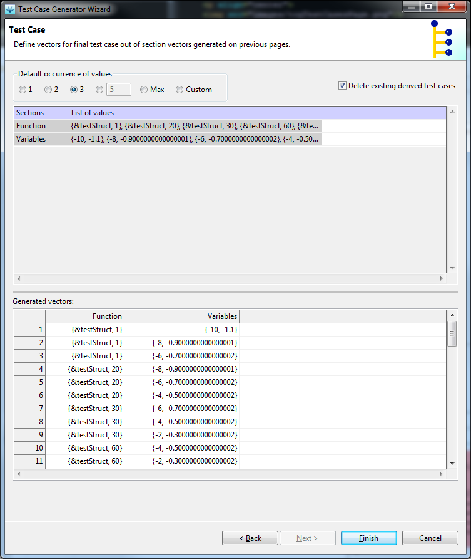Screen dimensions: 471x559
Task: Select generated vector row 4
Action: (94, 369)
